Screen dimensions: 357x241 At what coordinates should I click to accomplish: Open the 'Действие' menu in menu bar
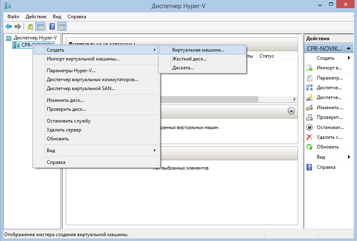coord(36,17)
